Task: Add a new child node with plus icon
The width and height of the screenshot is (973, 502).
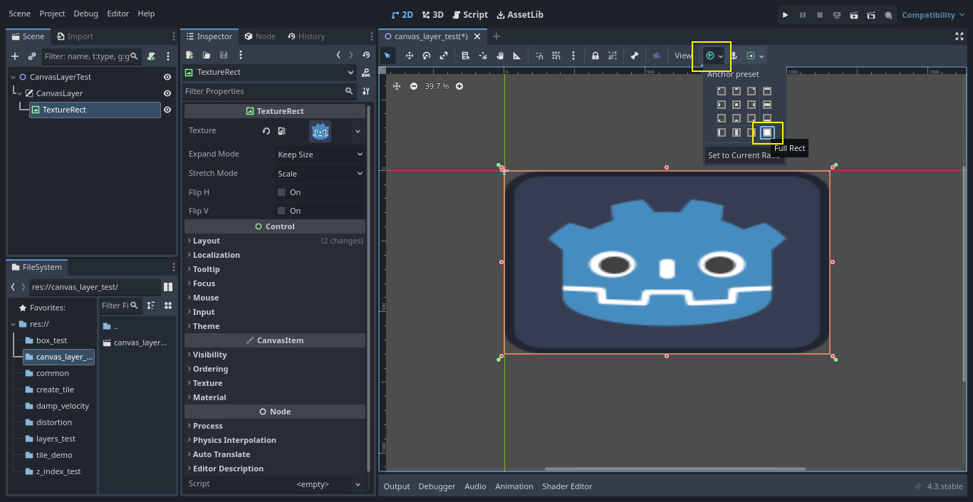Action: coord(15,56)
